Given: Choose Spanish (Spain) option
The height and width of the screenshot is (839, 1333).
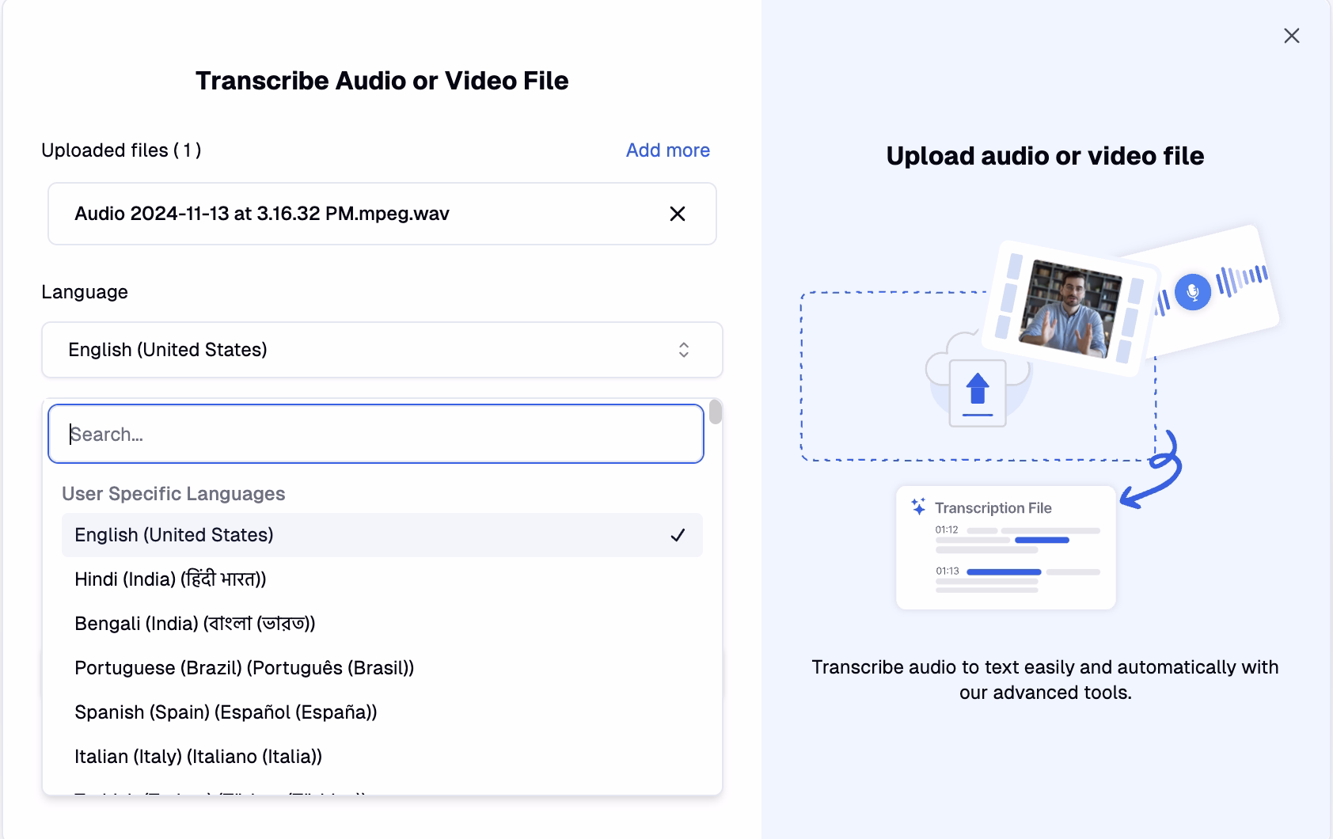Looking at the screenshot, I should coord(226,712).
